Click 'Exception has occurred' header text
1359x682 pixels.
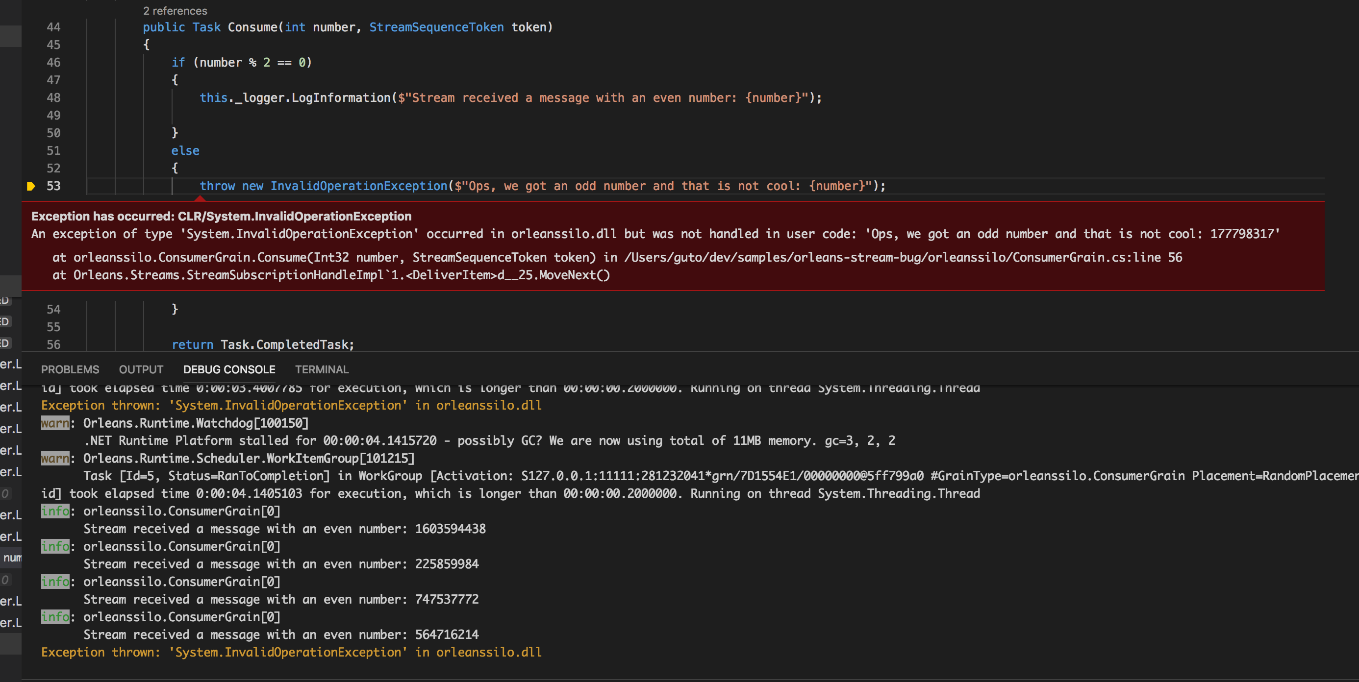[x=222, y=216]
